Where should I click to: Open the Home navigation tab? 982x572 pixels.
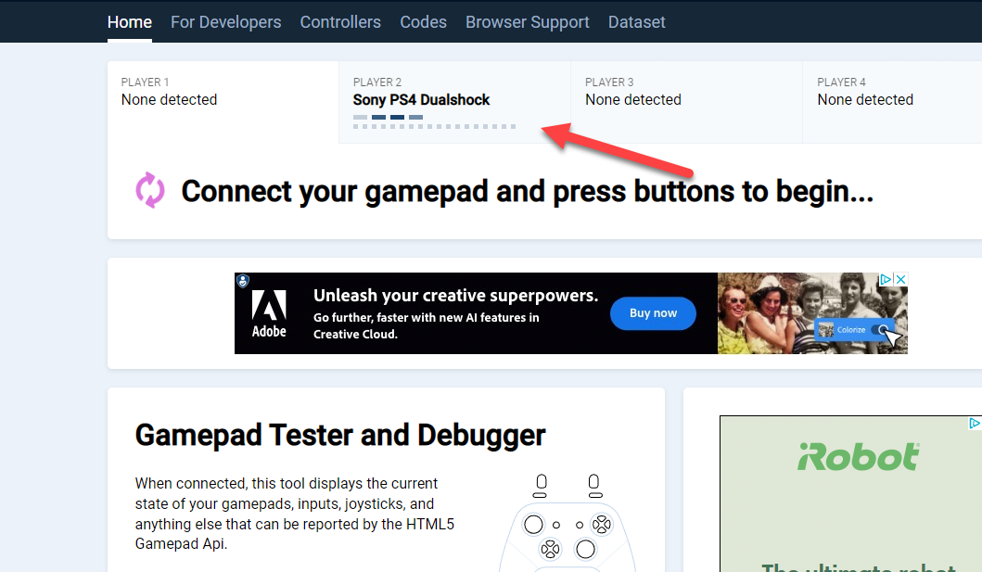pyautogui.click(x=130, y=22)
